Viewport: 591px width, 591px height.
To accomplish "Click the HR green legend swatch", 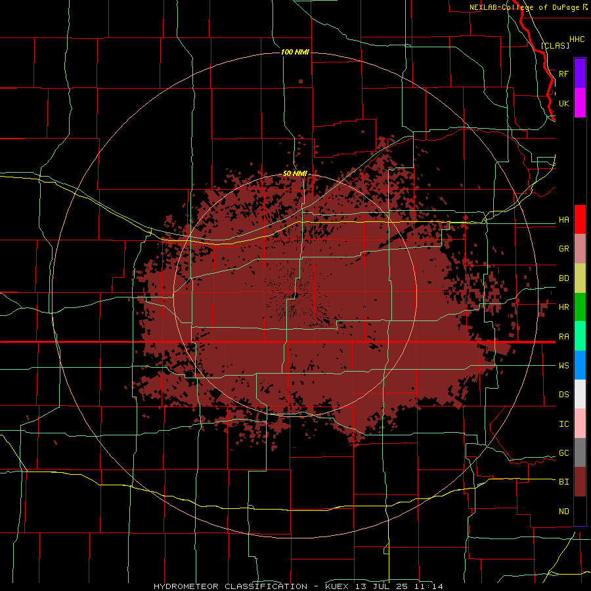I will click(580, 307).
